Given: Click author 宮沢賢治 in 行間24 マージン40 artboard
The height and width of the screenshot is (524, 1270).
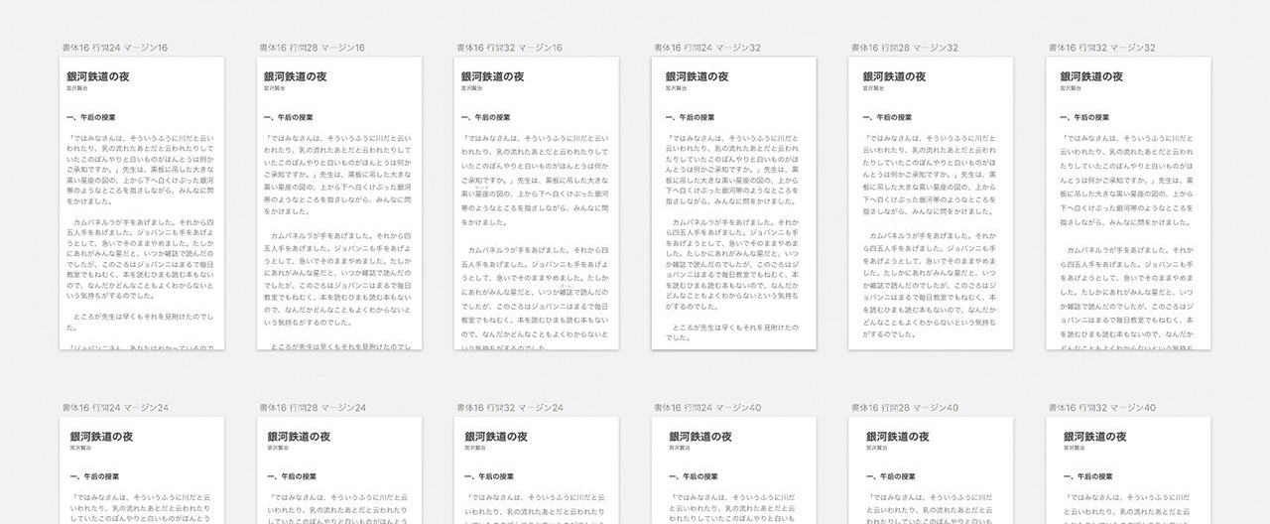Looking at the screenshot, I should click(x=679, y=450).
